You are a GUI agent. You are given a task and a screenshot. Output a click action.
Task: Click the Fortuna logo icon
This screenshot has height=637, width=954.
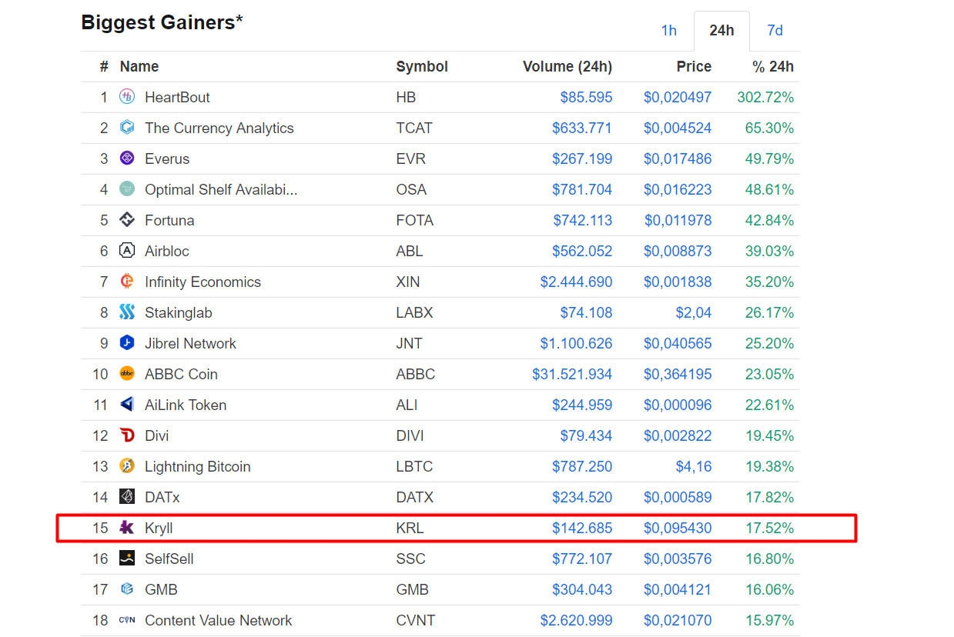(x=127, y=220)
